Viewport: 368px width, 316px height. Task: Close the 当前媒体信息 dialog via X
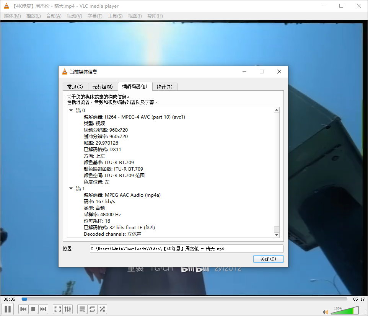[x=279, y=72]
